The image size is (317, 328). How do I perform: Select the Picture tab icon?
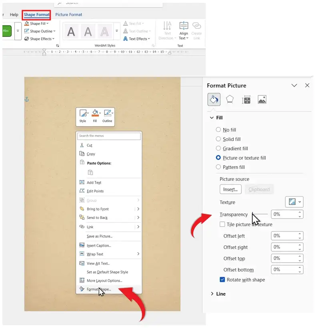262,99
